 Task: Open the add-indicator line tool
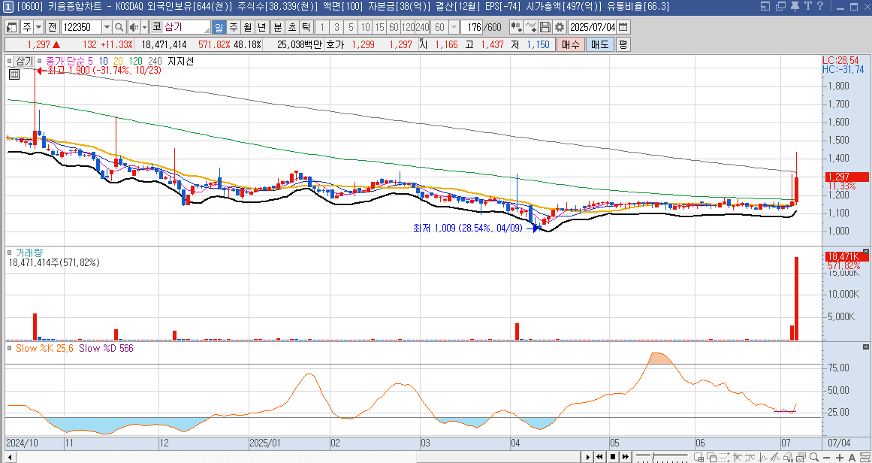click(531, 27)
